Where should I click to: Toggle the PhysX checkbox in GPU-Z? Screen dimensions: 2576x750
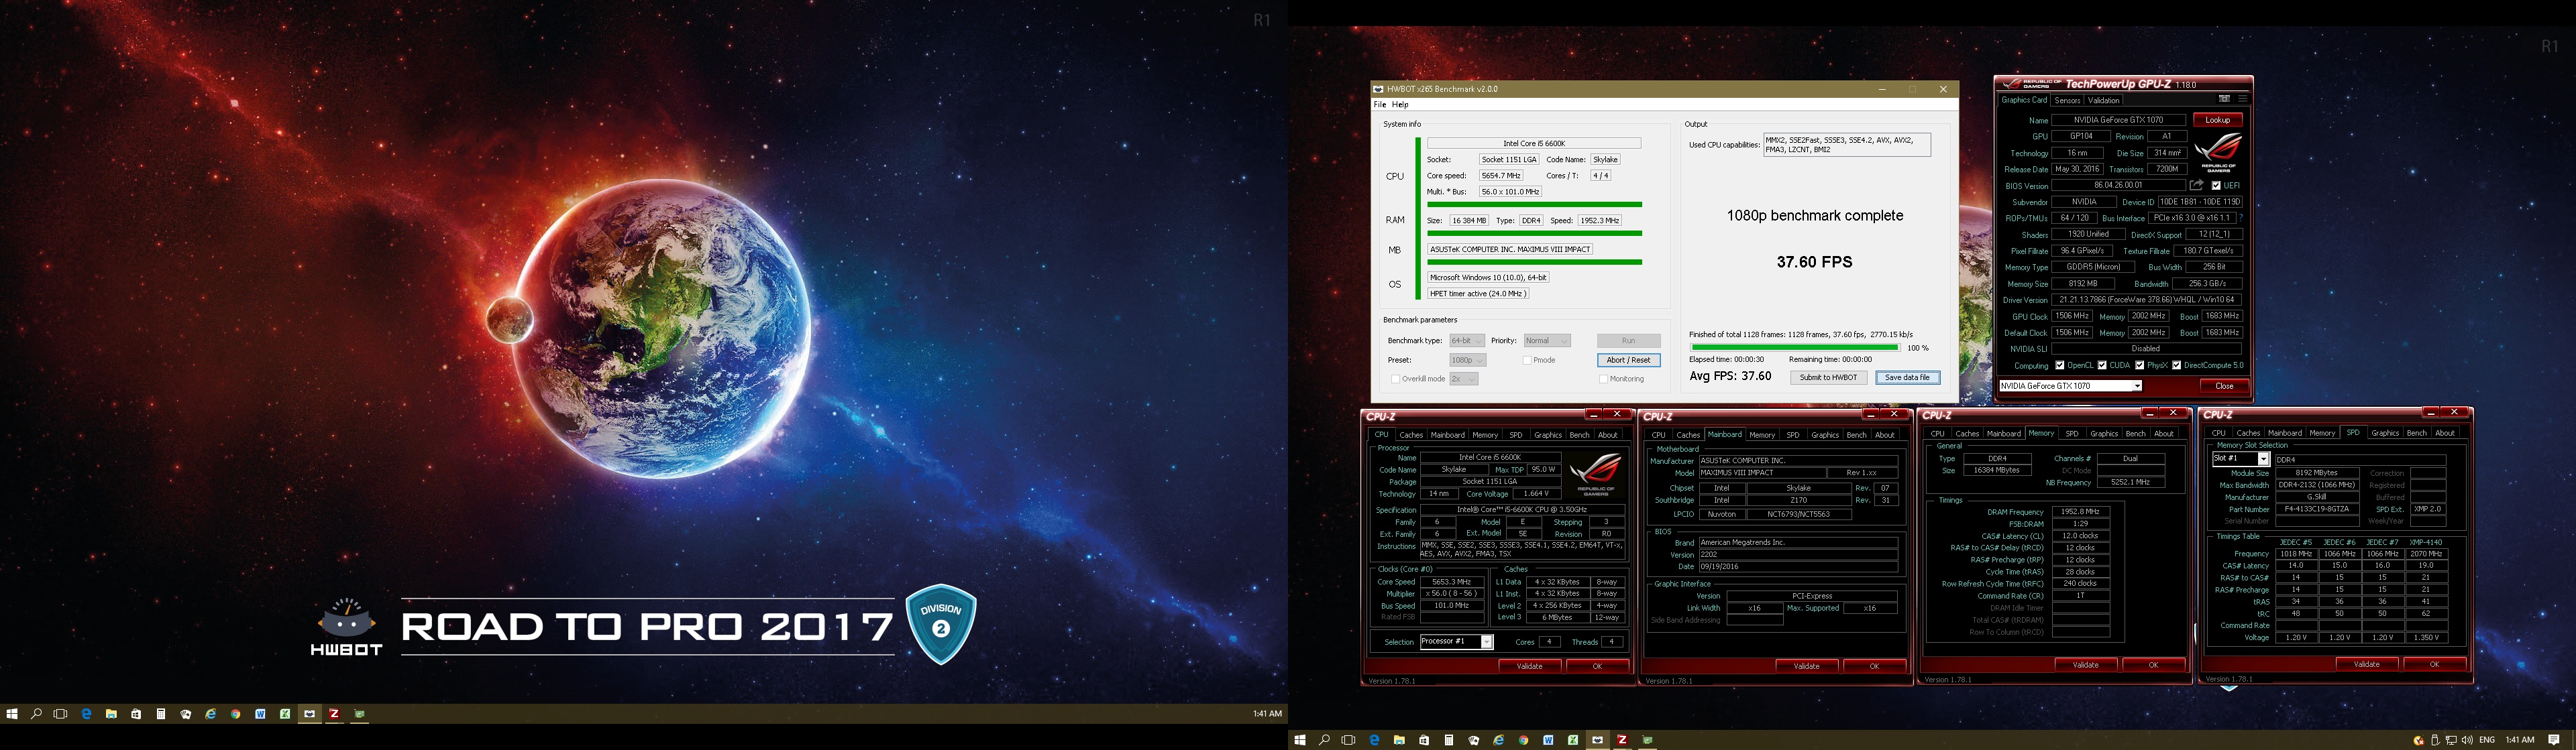point(2139,365)
